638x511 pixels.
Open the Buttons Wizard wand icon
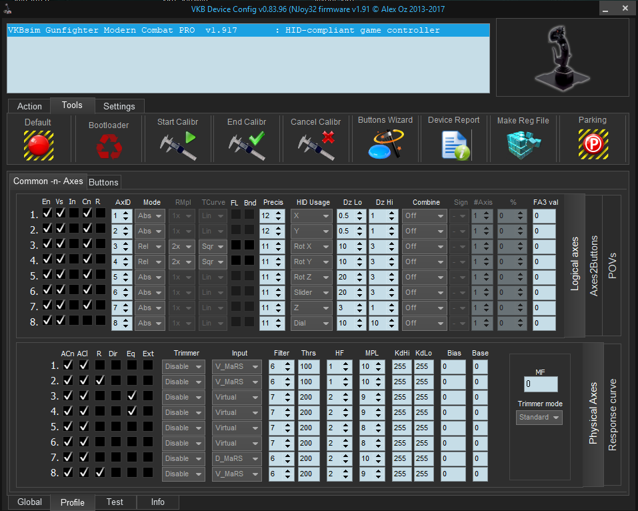[x=386, y=144]
